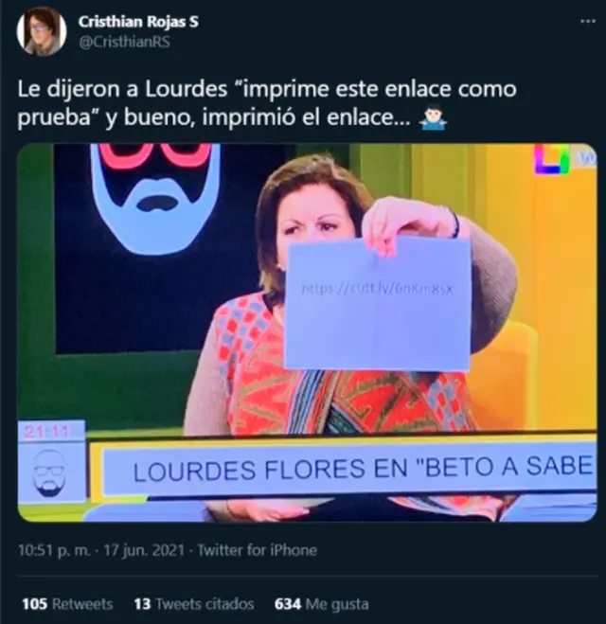Open Cristhian Rojas S profile avatar
The width and height of the screenshot is (606, 624).
click(42, 31)
